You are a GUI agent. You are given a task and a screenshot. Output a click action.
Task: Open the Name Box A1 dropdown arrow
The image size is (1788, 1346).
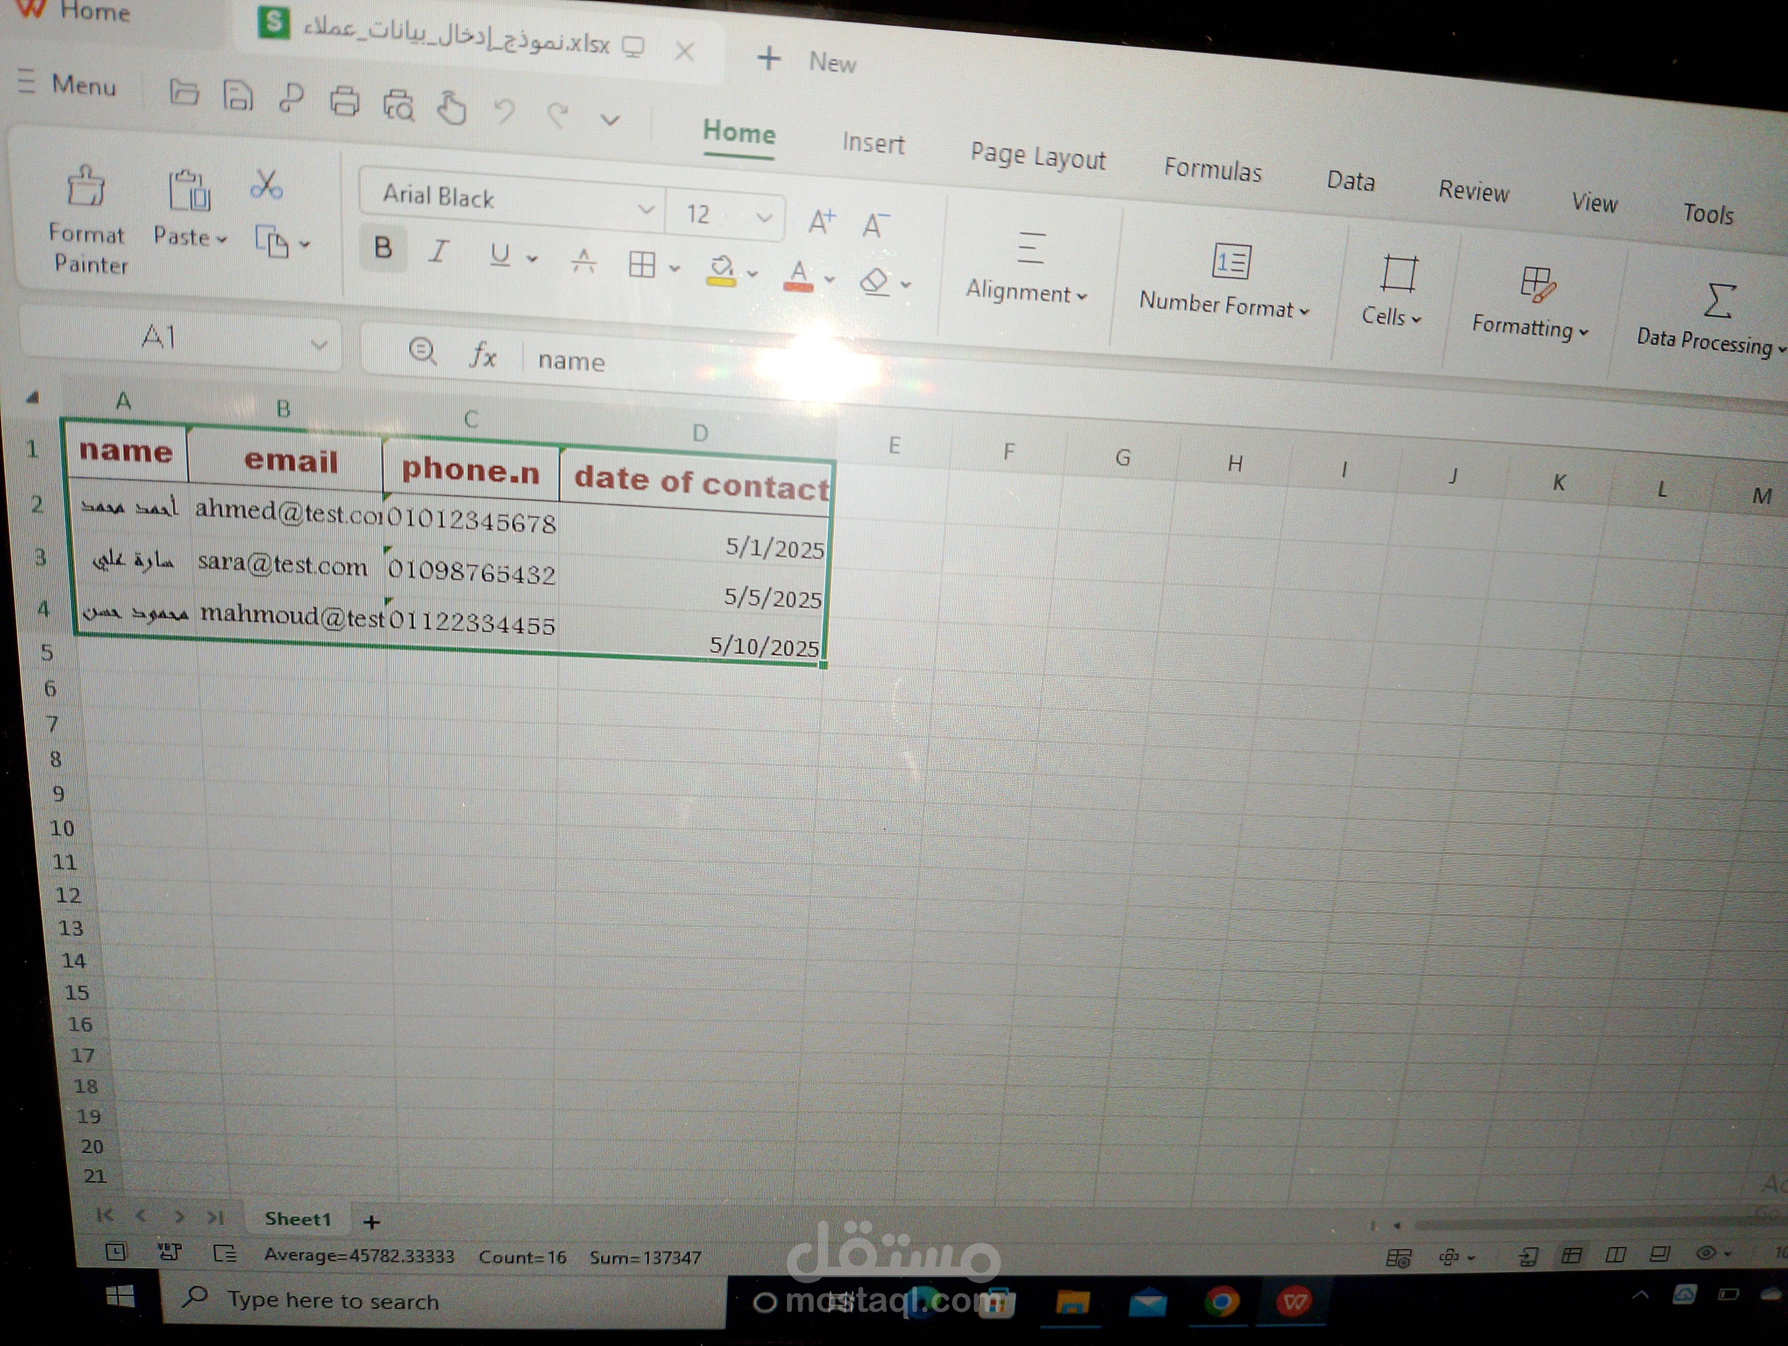(319, 344)
